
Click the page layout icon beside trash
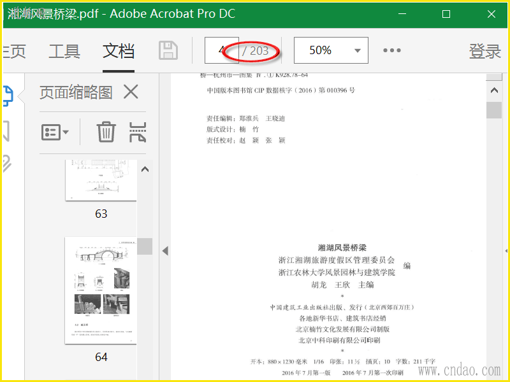click(x=138, y=132)
